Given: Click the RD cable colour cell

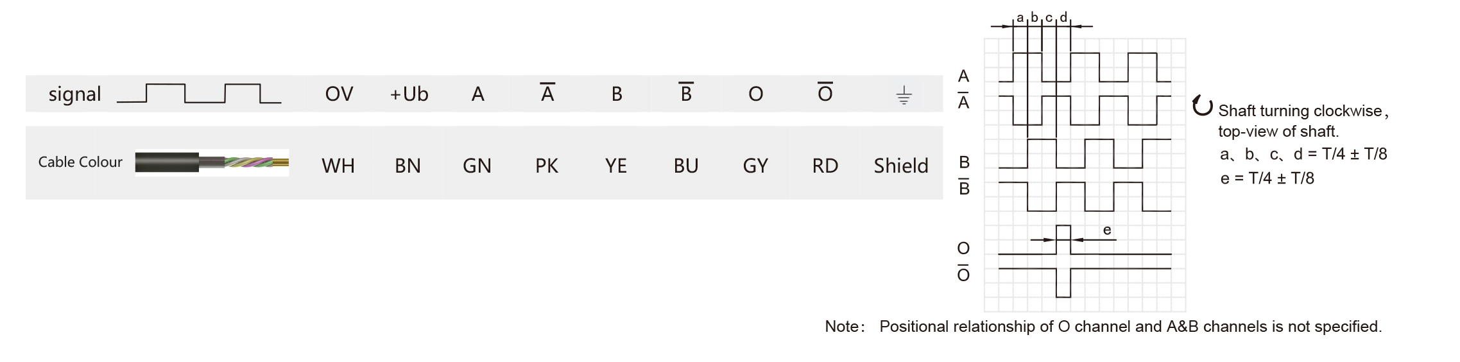Looking at the screenshot, I should click(x=825, y=166).
